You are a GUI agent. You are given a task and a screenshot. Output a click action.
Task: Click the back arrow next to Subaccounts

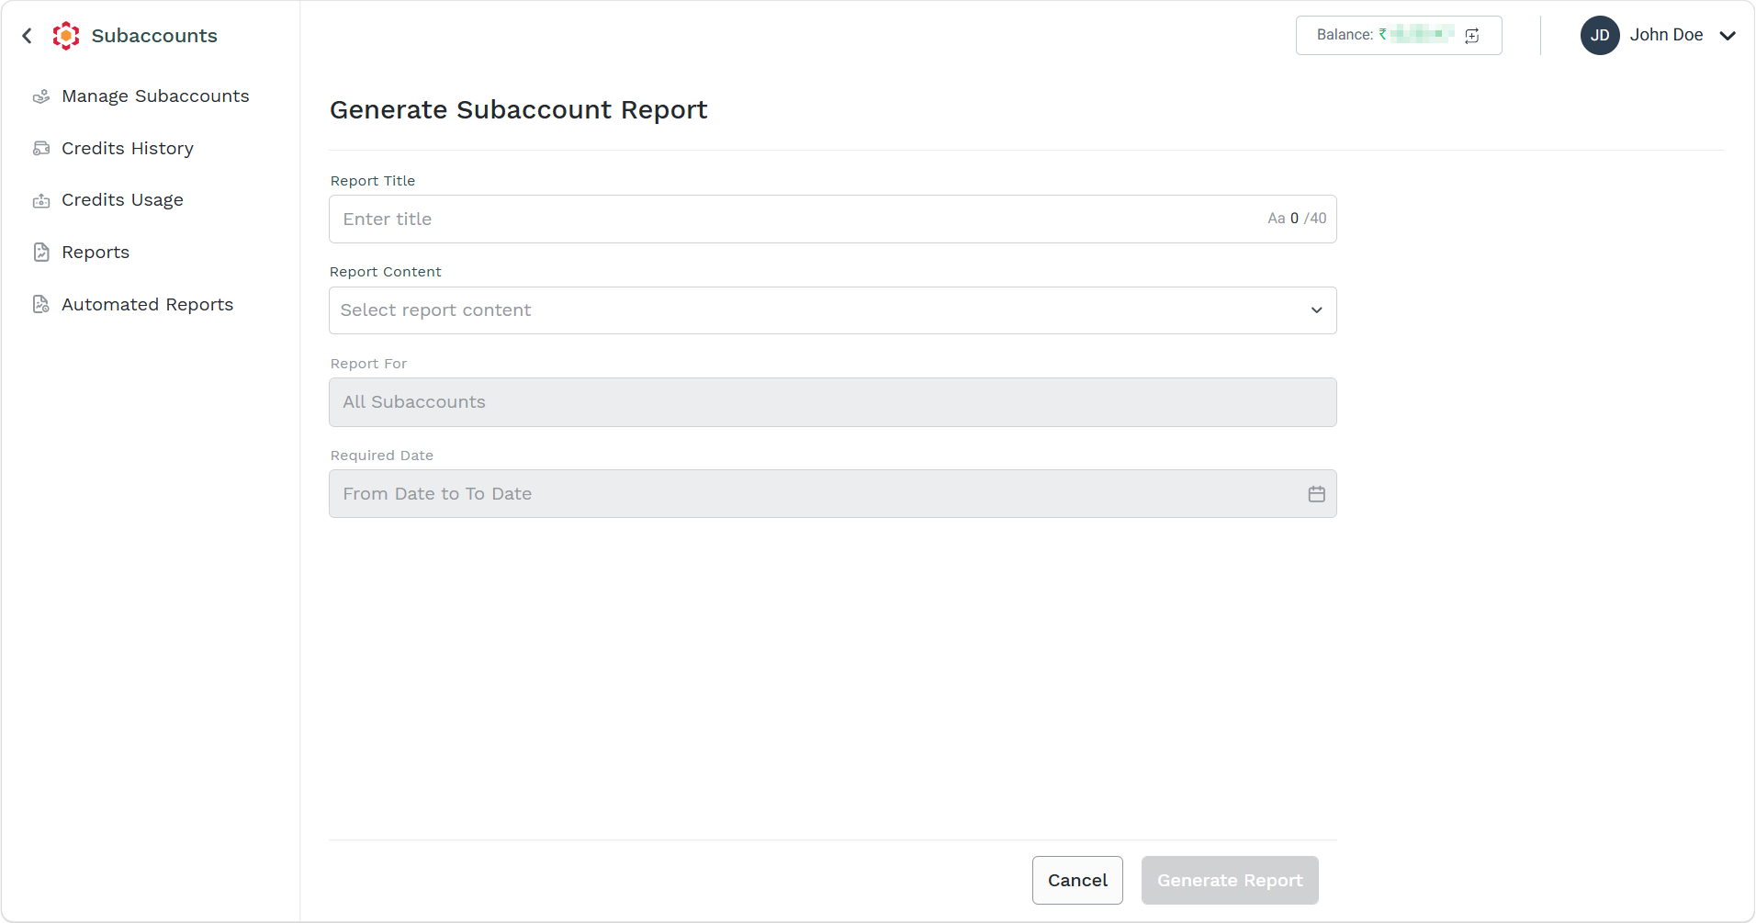(28, 36)
